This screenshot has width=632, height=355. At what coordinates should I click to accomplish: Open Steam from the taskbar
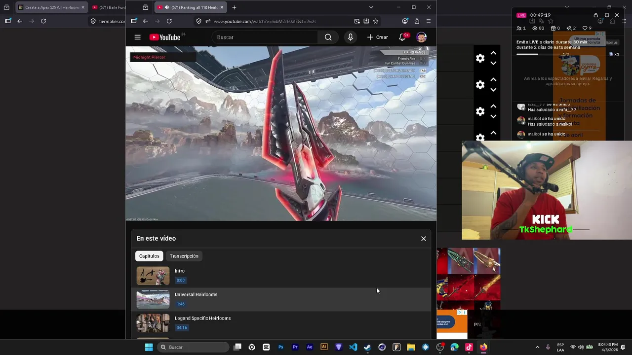tap(367, 347)
